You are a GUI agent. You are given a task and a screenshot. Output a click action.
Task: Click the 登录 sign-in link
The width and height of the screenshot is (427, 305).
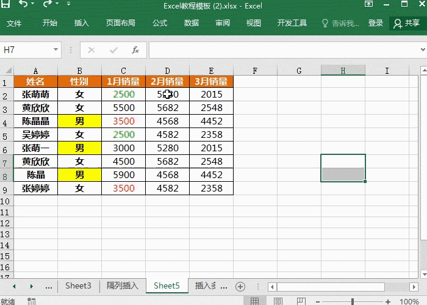[376, 23]
